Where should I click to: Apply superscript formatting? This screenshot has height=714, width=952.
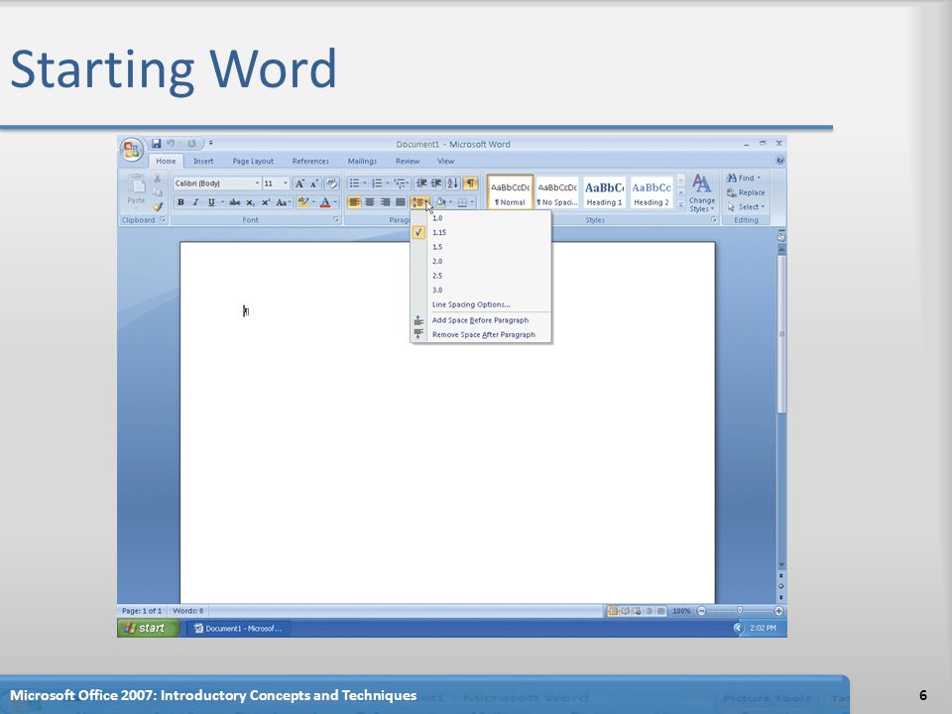pos(266,202)
